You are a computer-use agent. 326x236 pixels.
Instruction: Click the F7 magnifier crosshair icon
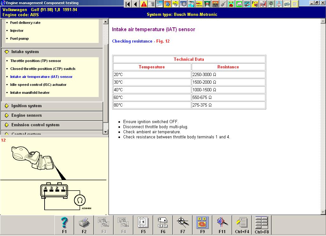click(x=183, y=225)
